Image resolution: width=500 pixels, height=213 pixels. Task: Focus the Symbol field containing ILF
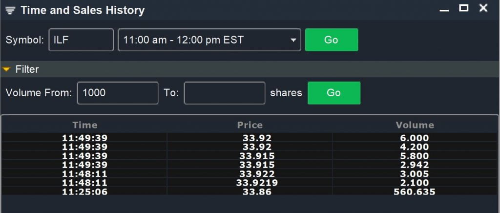(x=81, y=40)
